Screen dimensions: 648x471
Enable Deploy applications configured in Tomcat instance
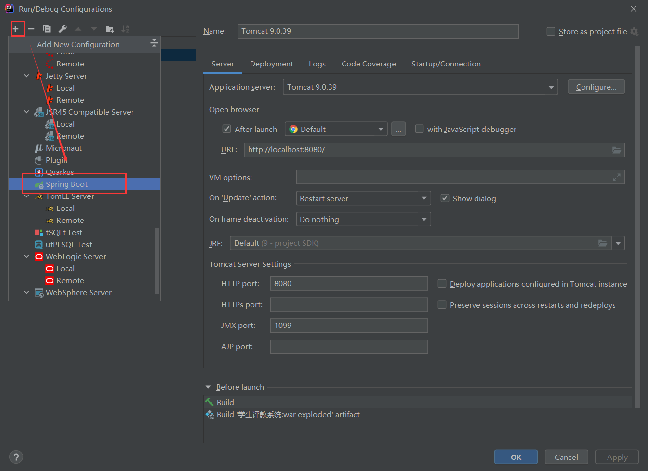click(442, 283)
